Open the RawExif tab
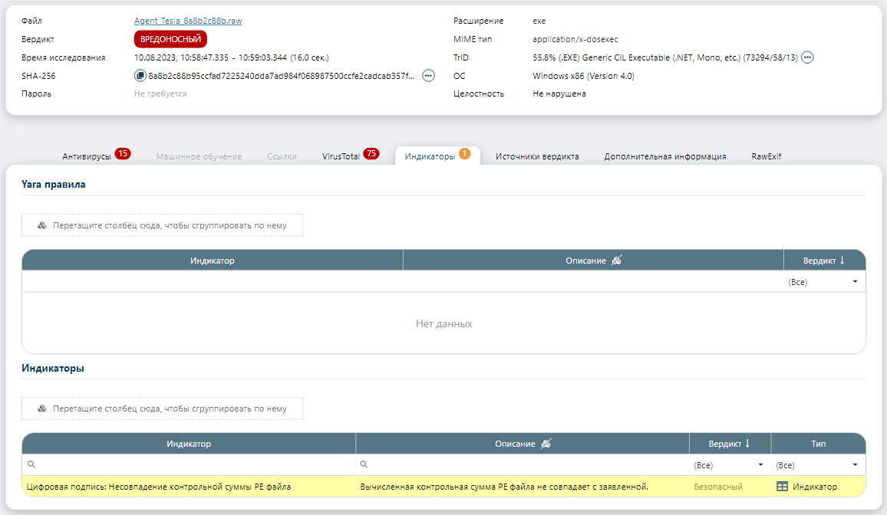Screen dimensions: 887x515 pyautogui.click(x=766, y=156)
